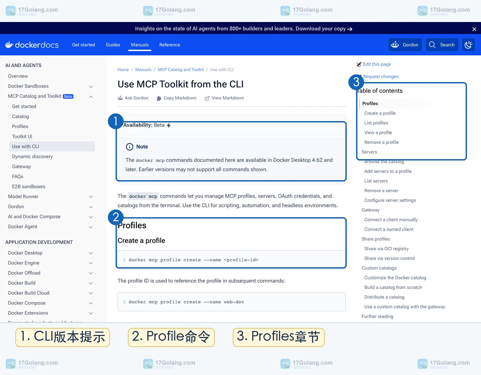Go to MCP Catalog and Toolkit breadcrumb
The height and width of the screenshot is (375, 481).
pos(181,70)
